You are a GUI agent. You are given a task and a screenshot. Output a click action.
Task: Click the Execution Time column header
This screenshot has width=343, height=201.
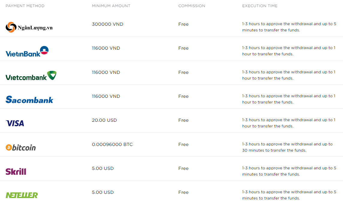pyautogui.click(x=260, y=6)
